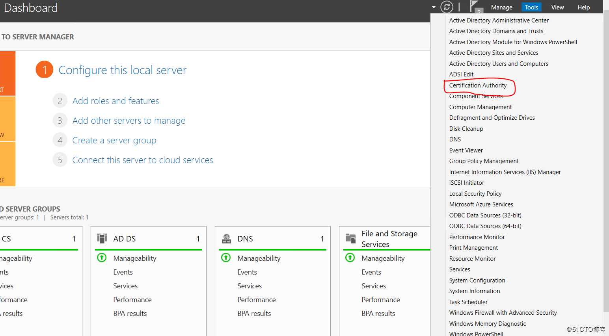This screenshot has height=336, width=609.
Task: Open System Information
Action: tap(475, 291)
